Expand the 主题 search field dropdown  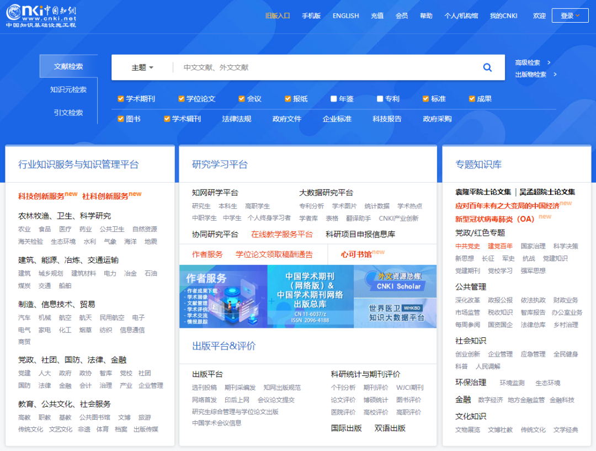(x=142, y=67)
